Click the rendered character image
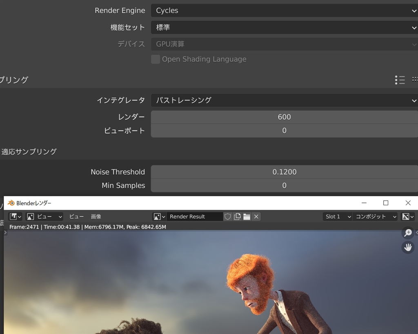 pos(211,282)
